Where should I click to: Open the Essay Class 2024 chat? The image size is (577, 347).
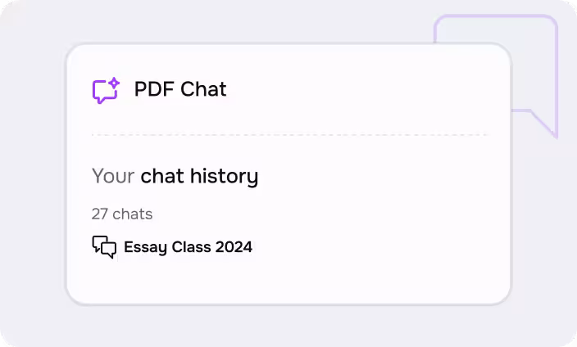point(188,246)
